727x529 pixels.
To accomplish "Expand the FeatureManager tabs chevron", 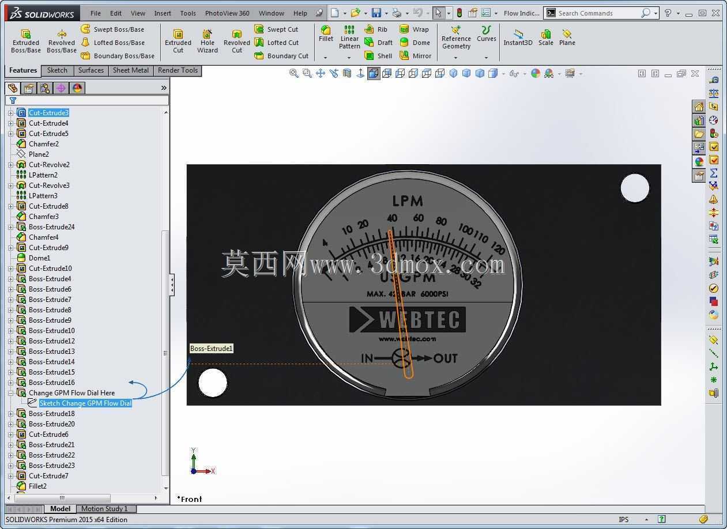I will coord(164,88).
